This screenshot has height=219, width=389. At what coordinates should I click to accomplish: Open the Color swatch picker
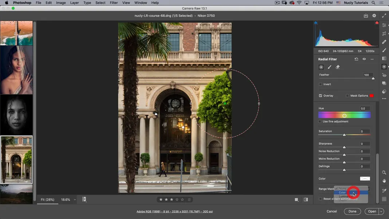(x=365, y=179)
